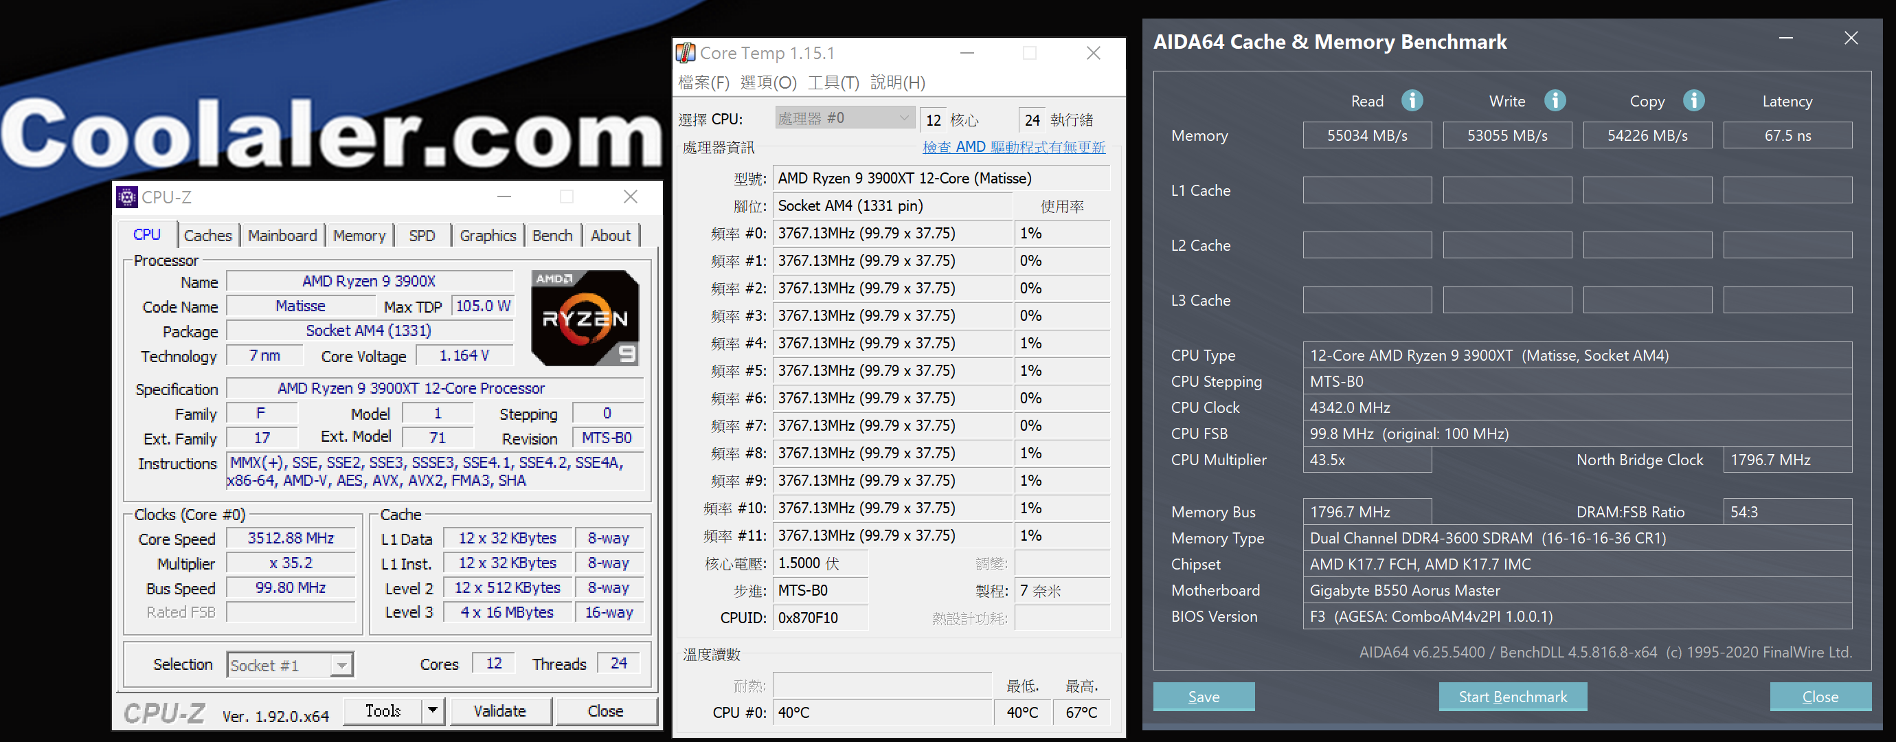Click the Close button in CPU-Z
This screenshot has height=742, width=1896.
[605, 711]
